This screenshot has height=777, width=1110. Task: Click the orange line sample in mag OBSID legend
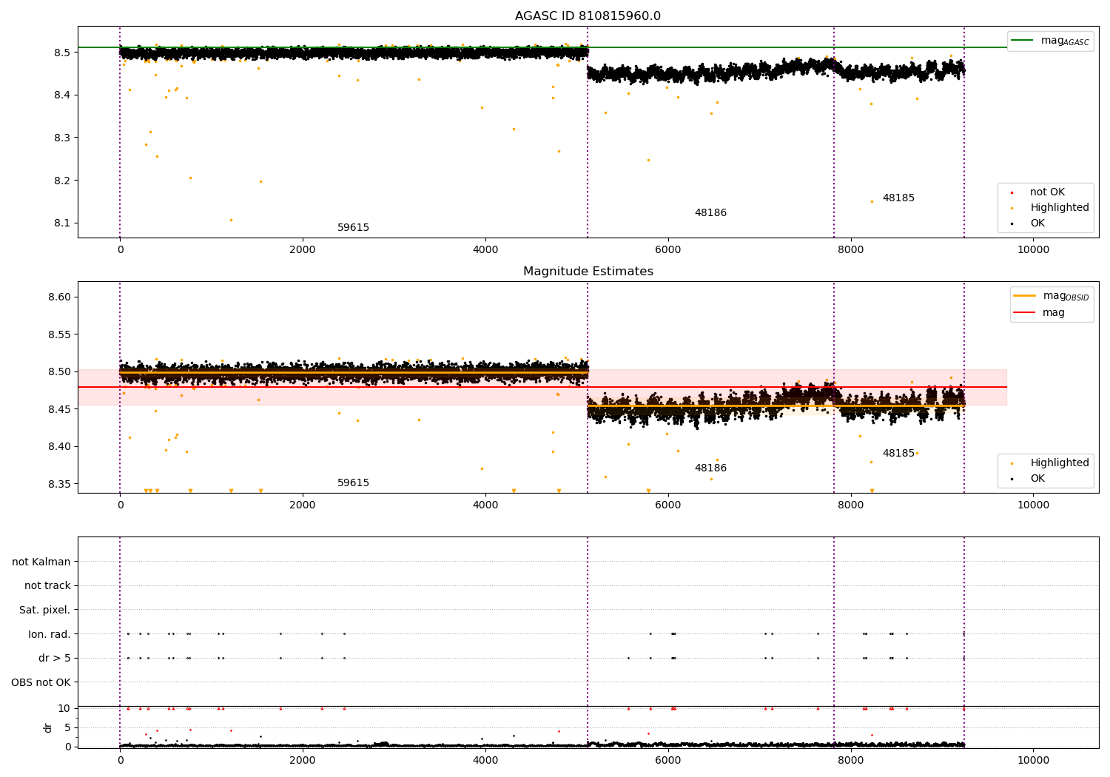(1025, 296)
